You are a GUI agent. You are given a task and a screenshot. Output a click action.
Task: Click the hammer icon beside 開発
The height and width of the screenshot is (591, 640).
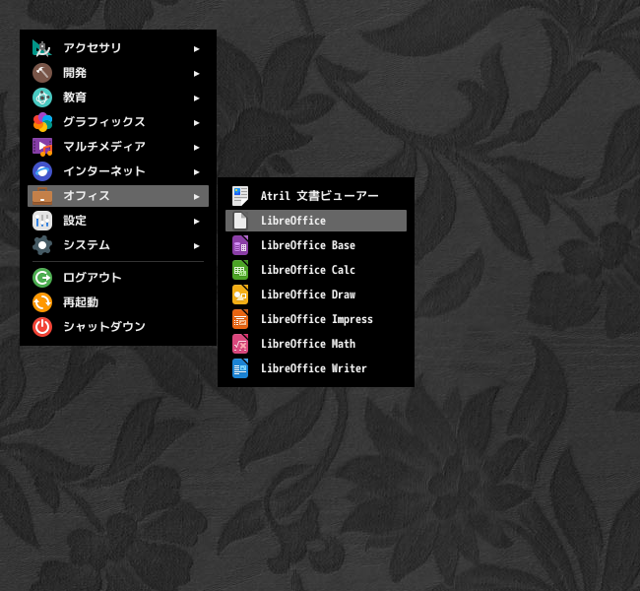[42, 73]
